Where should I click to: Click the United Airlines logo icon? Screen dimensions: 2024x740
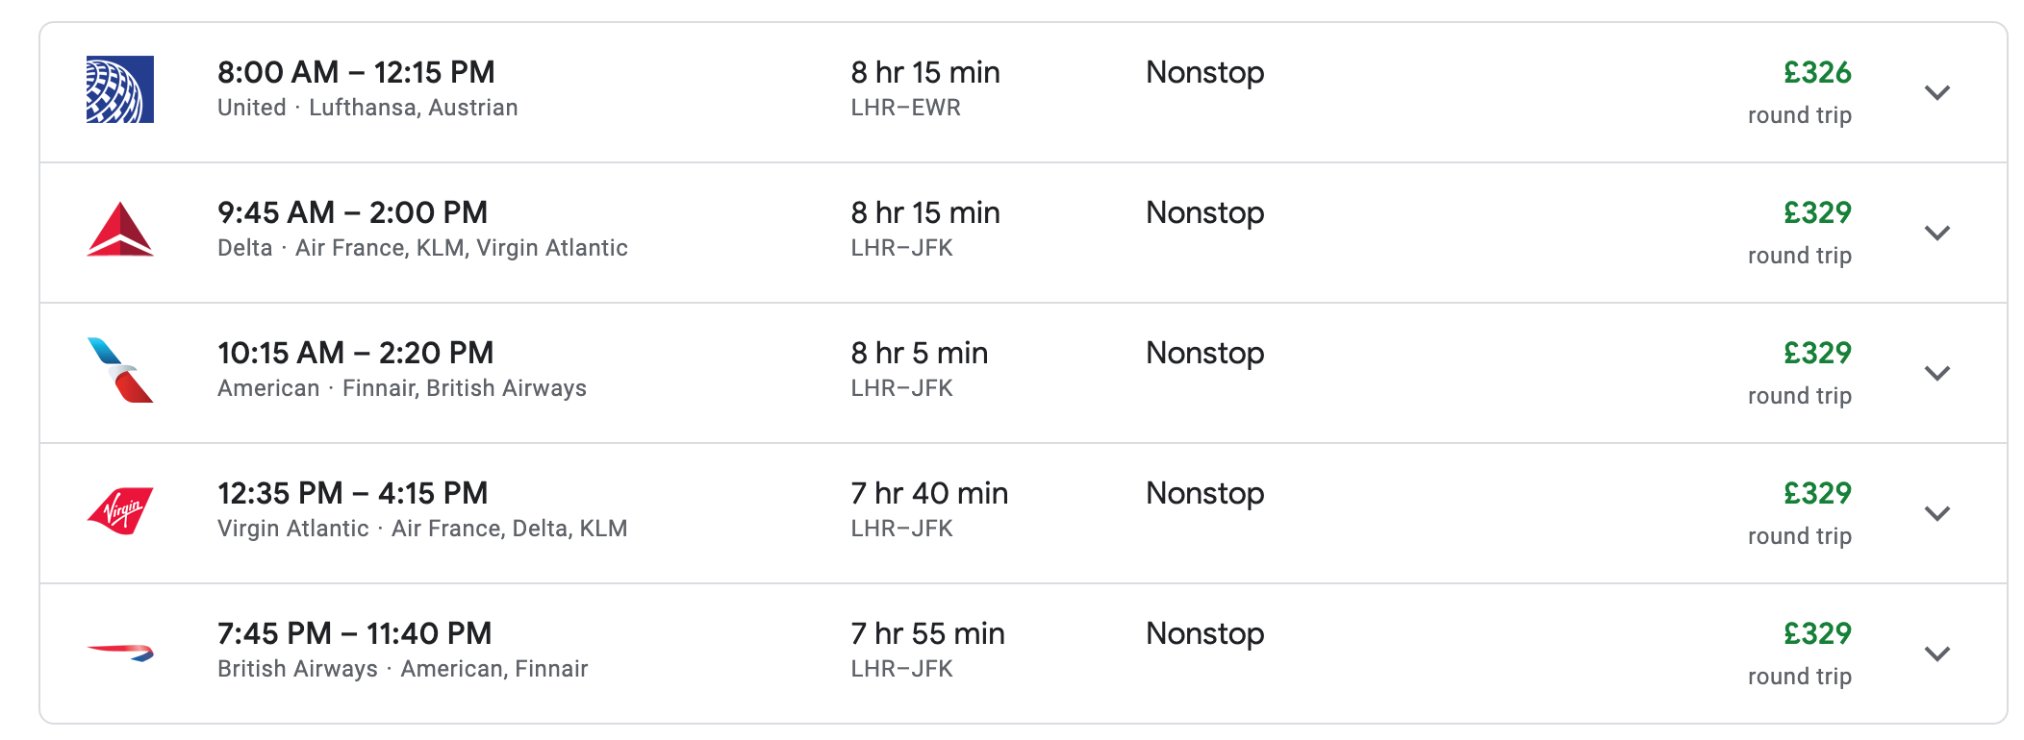coord(119,89)
